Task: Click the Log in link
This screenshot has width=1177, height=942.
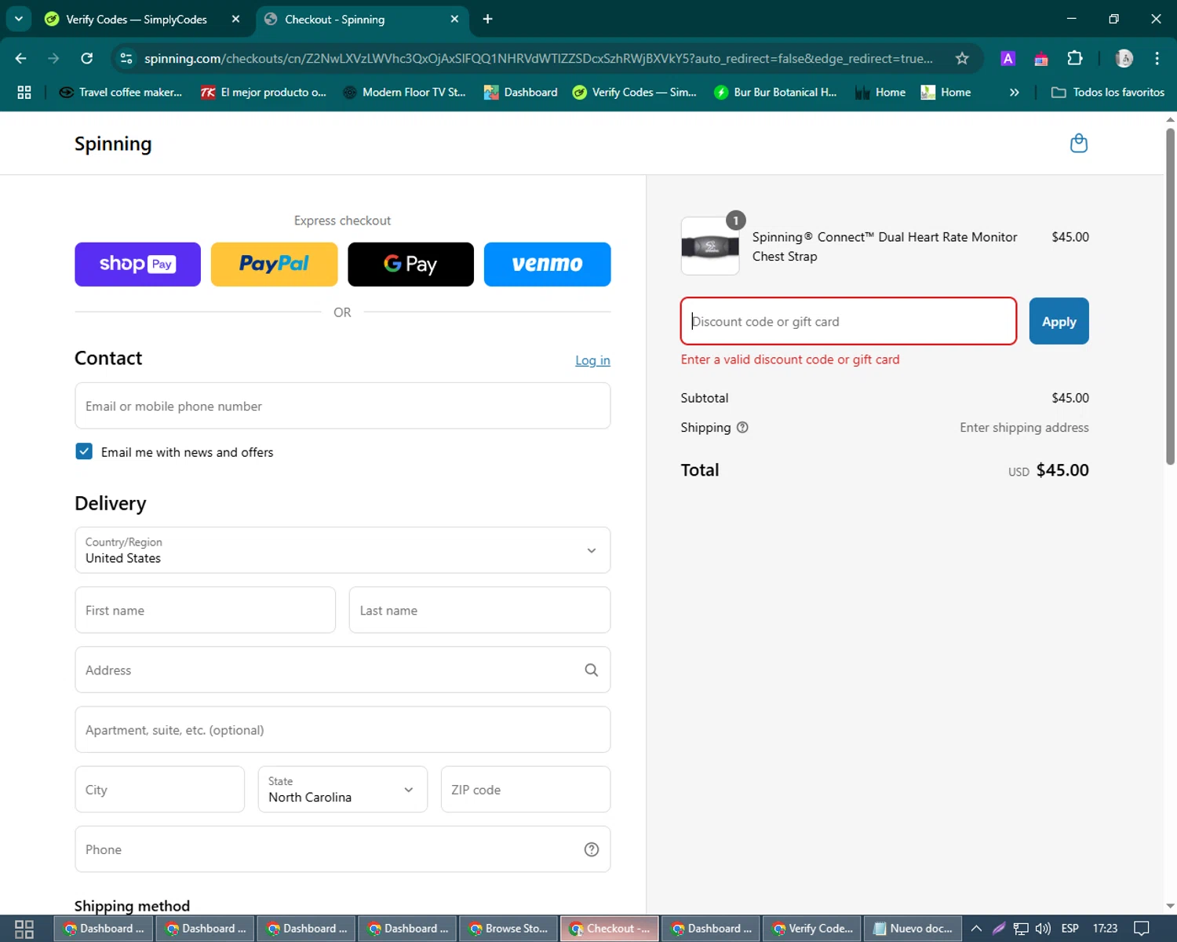Action: point(592,360)
